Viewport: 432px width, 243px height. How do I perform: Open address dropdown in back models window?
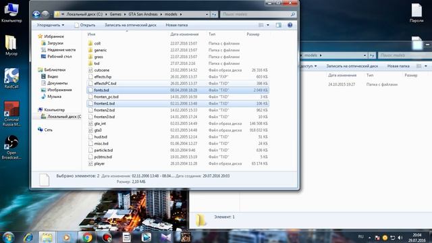pyautogui.click(x=364, y=55)
